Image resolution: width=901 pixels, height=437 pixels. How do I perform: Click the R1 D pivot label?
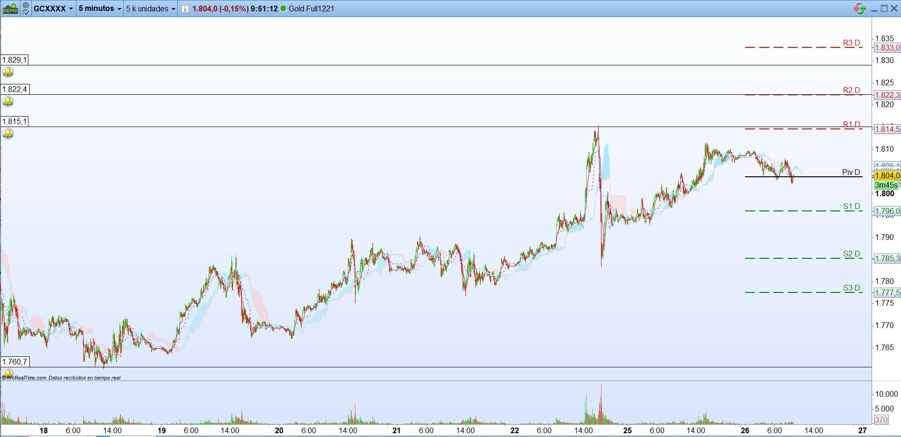tap(851, 125)
